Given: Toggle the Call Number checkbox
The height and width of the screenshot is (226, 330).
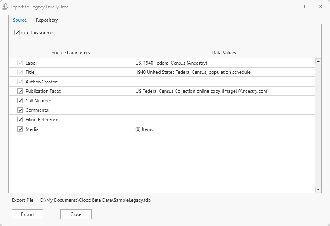Looking at the screenshot, I should pos(20,101).
